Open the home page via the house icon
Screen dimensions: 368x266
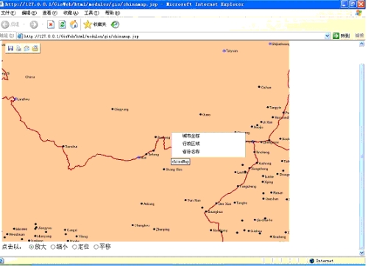pyautogui.click(x=74, y=24)
